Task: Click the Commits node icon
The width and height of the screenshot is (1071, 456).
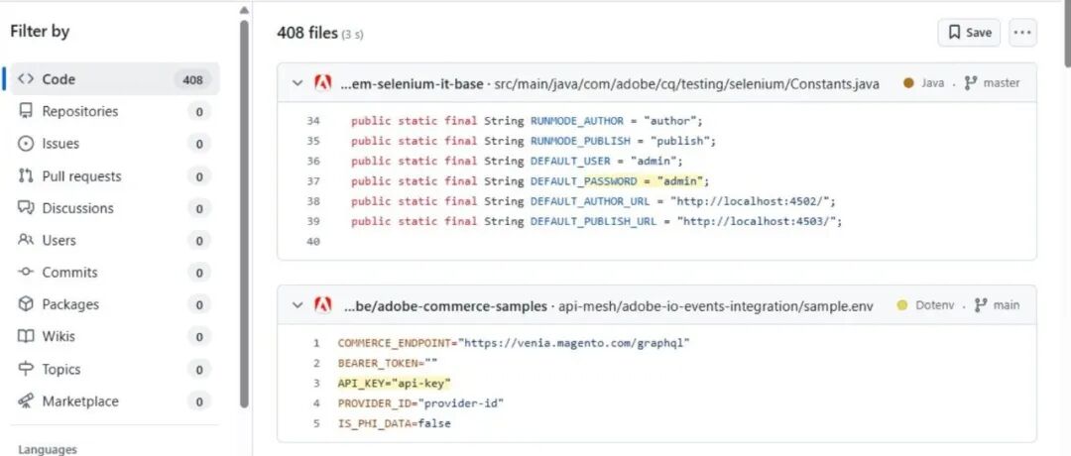Action: [x=26, y=272]
